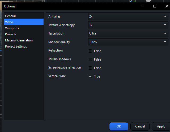Screen dimensions: 170x132
Task: Enable Screen-space reflection checkbox
Action: (x=90, y=68)
